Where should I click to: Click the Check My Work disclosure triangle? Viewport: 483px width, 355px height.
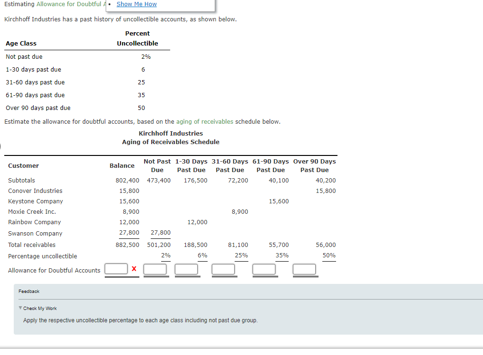tap(20, 308)
